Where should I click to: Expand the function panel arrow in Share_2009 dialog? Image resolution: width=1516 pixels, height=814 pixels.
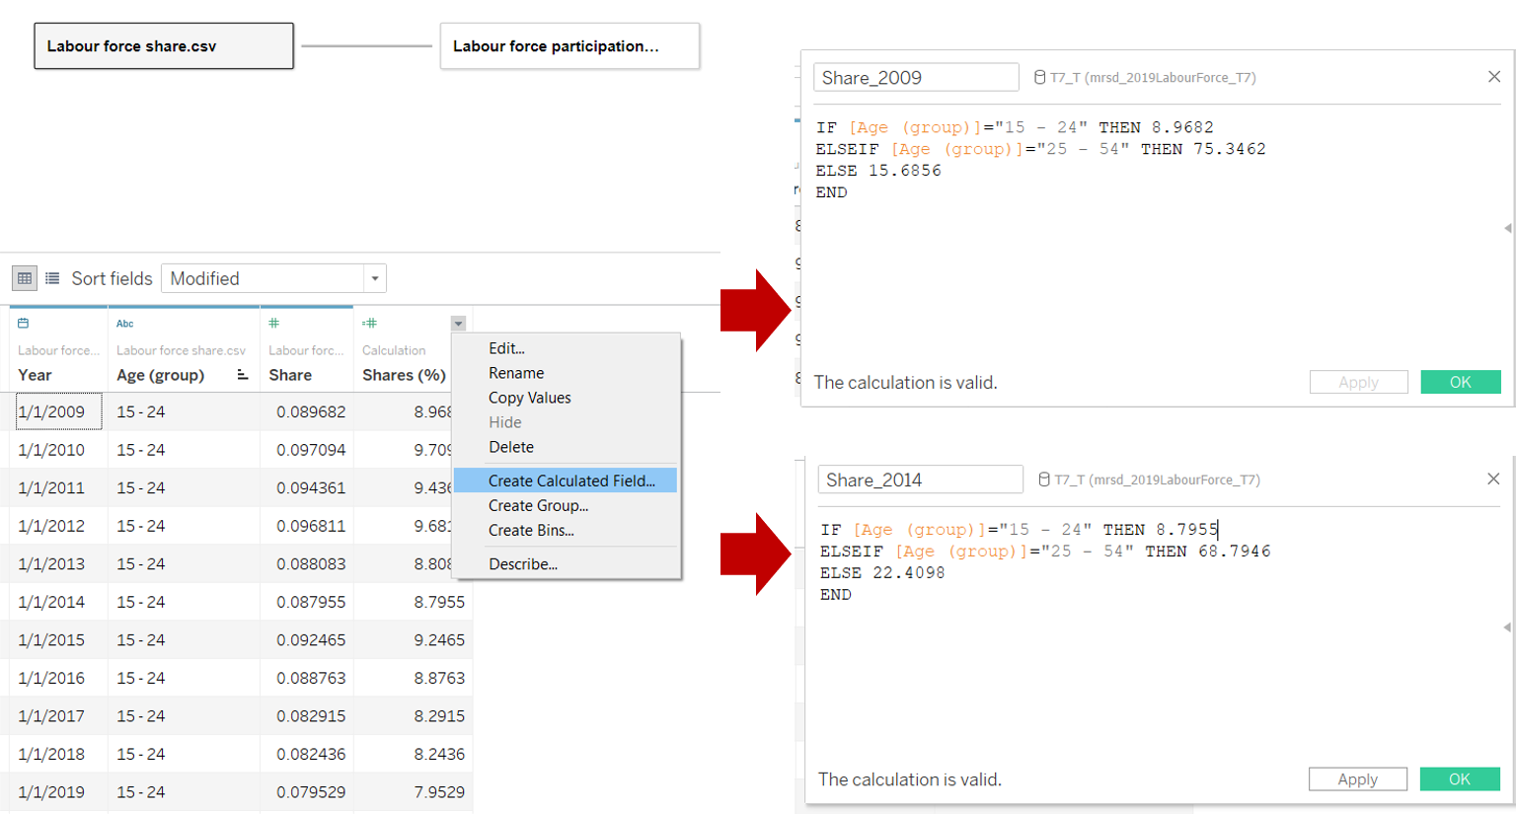click(x=1507, y=228)
